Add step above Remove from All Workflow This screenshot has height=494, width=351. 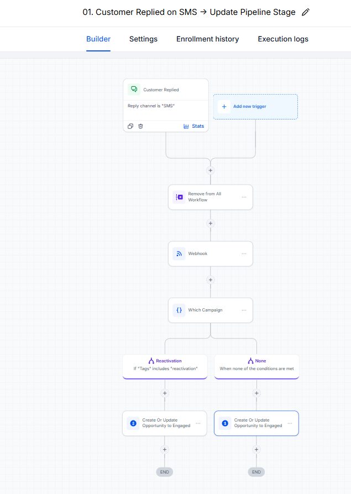point(210,170)
